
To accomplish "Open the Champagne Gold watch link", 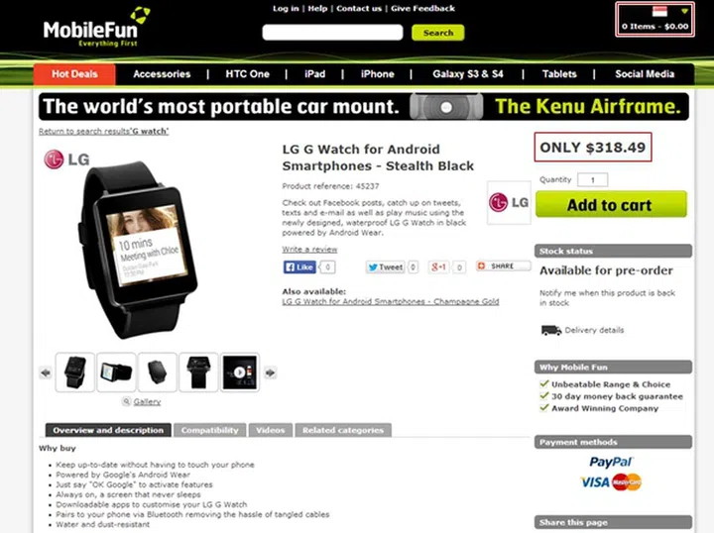I will click(391, 301).
